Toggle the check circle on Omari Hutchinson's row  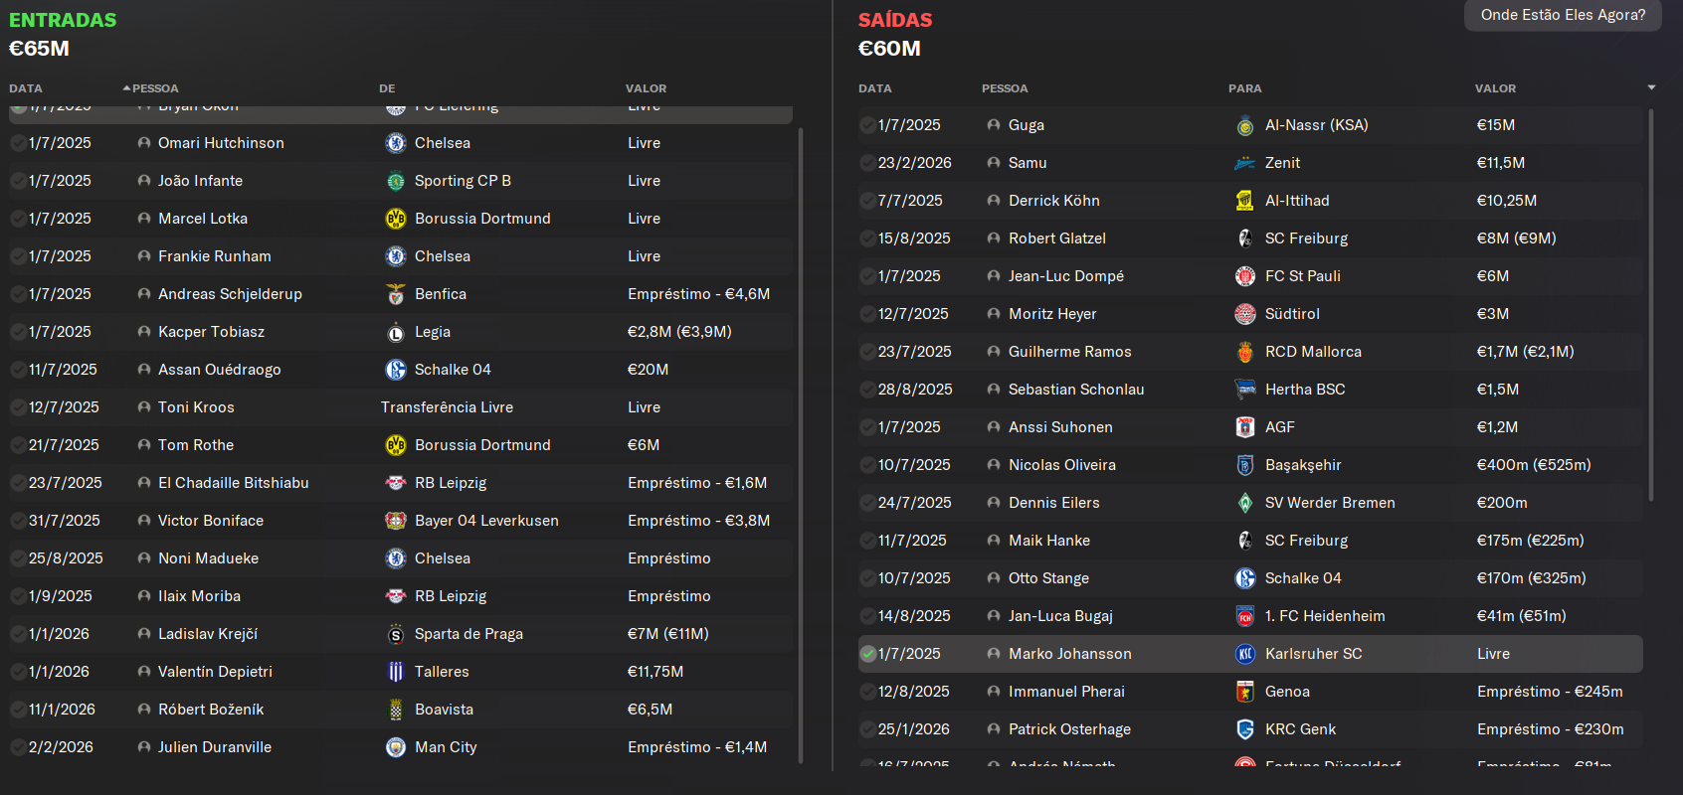pos(18,143)
